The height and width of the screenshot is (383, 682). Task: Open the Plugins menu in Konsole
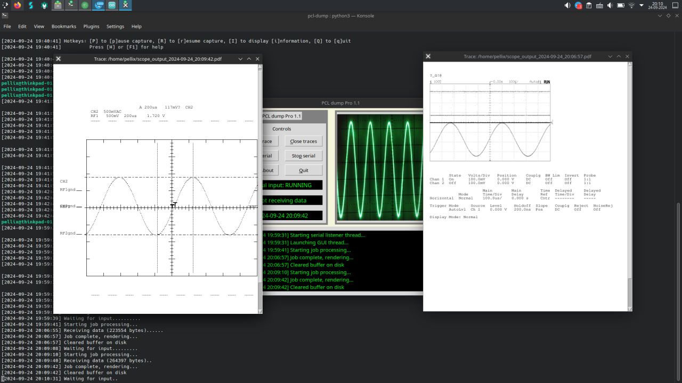point(91,26)
